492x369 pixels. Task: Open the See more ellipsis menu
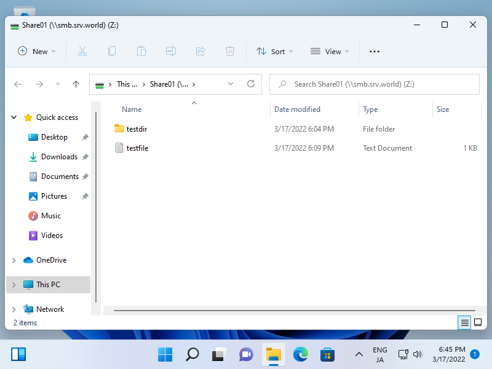click(x=375, y=52)
